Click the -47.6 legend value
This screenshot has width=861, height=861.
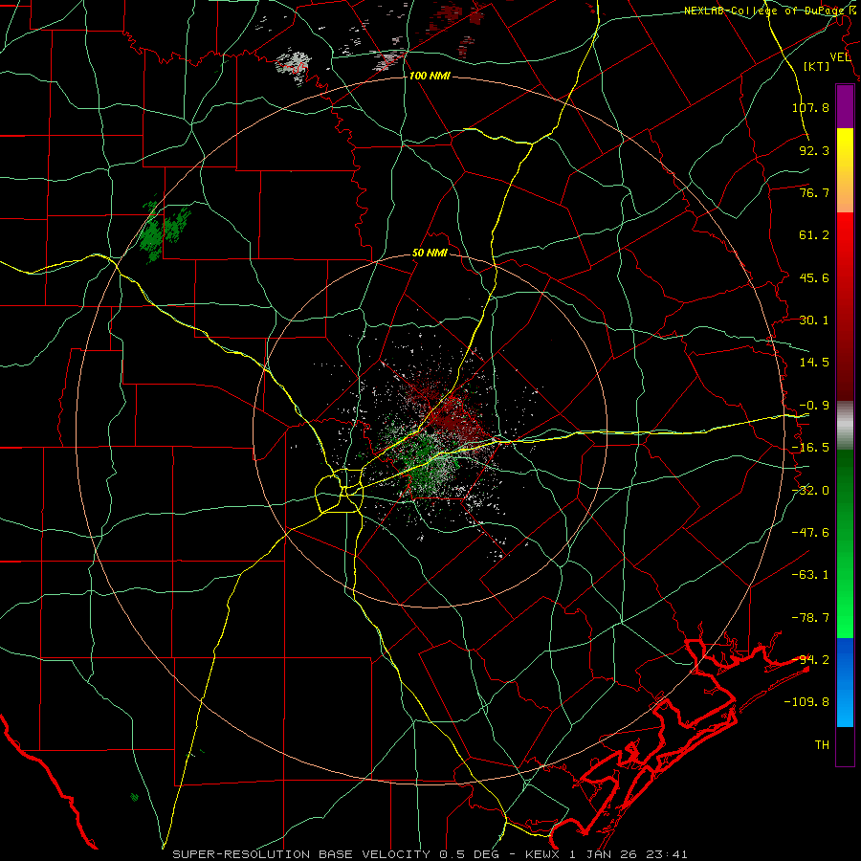(810, 533)
